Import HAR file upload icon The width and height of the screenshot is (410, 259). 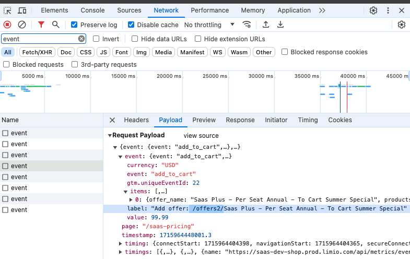(266, 25)
